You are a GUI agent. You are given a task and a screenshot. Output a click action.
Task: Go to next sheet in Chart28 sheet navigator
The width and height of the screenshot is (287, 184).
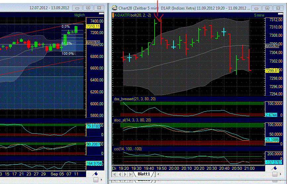pos(125,174)
